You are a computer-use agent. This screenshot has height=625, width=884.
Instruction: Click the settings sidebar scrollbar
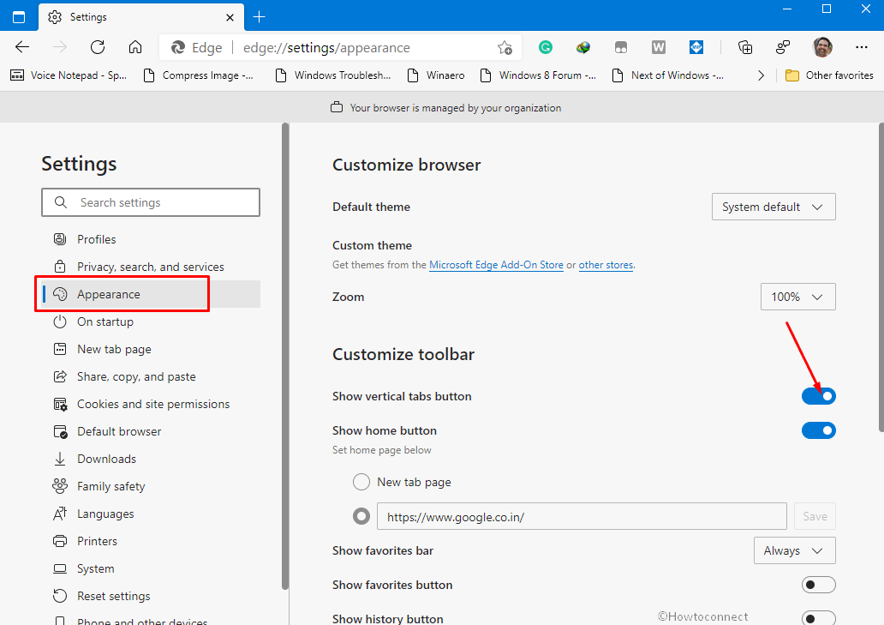click(x=285, y=357)
